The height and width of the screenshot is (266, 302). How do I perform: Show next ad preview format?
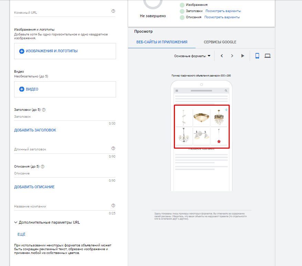point(232,56)
